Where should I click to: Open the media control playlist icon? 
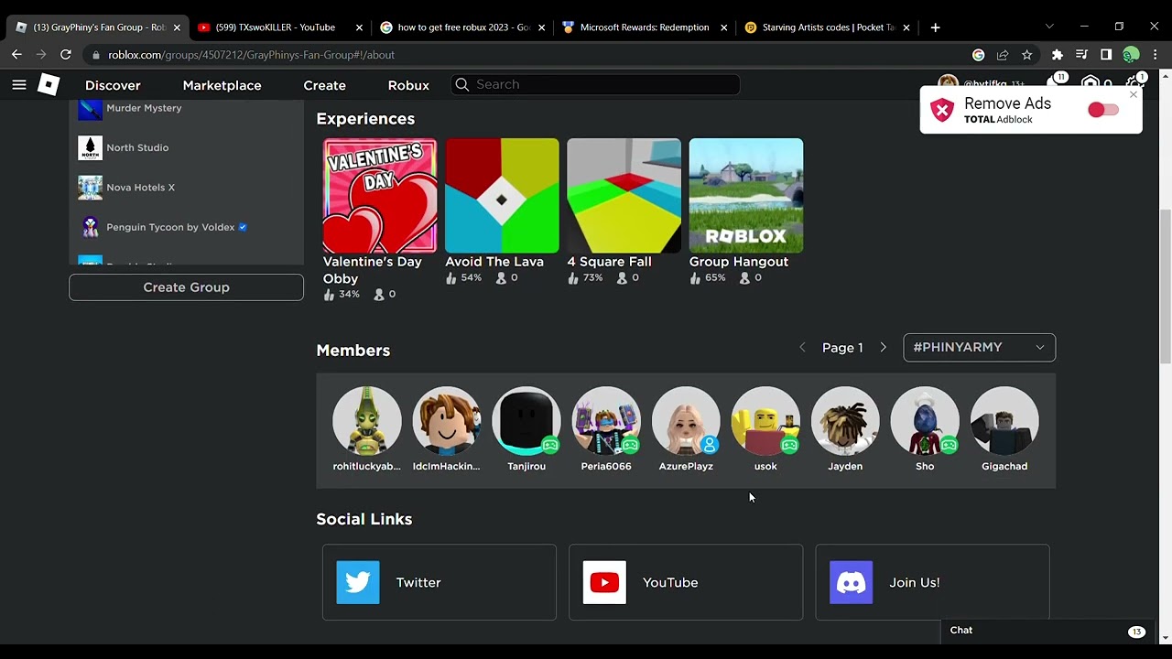1082,55
